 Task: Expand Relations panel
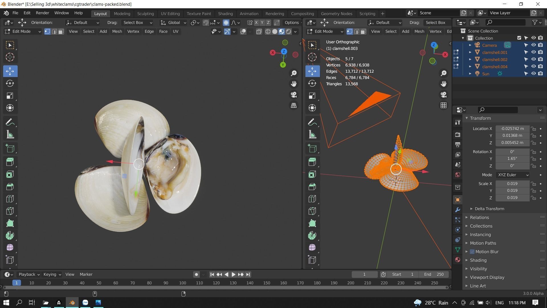click(x=479, y=217)
